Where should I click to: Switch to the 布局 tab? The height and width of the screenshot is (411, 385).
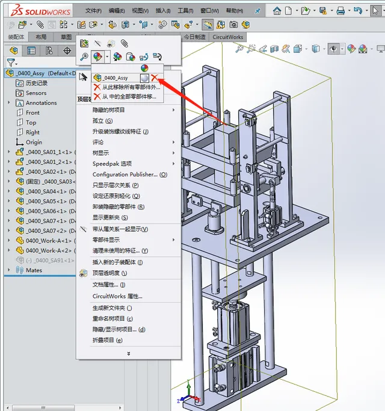pyautogui.click(x=41, y=37)
